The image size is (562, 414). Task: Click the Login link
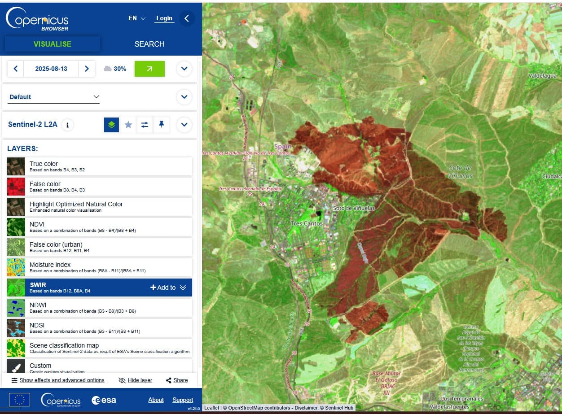click(x=164, y=18)
